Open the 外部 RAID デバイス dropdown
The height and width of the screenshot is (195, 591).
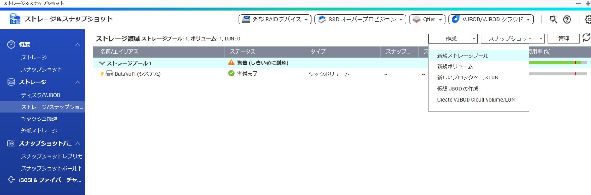coord(275,19)
